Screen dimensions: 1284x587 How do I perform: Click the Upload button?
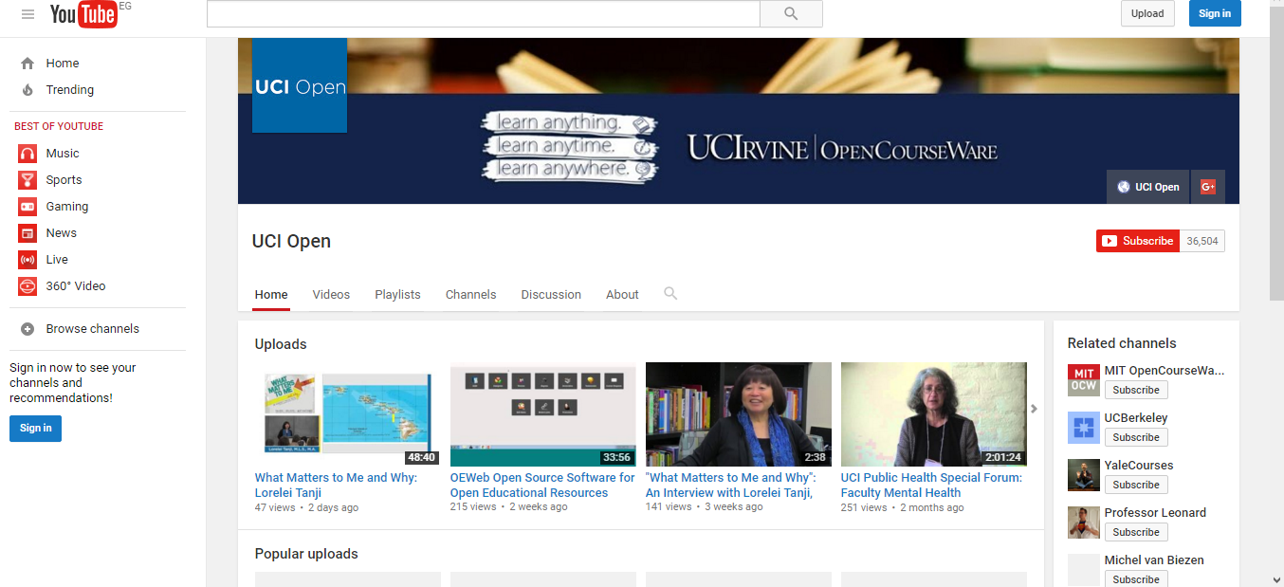1147,13
